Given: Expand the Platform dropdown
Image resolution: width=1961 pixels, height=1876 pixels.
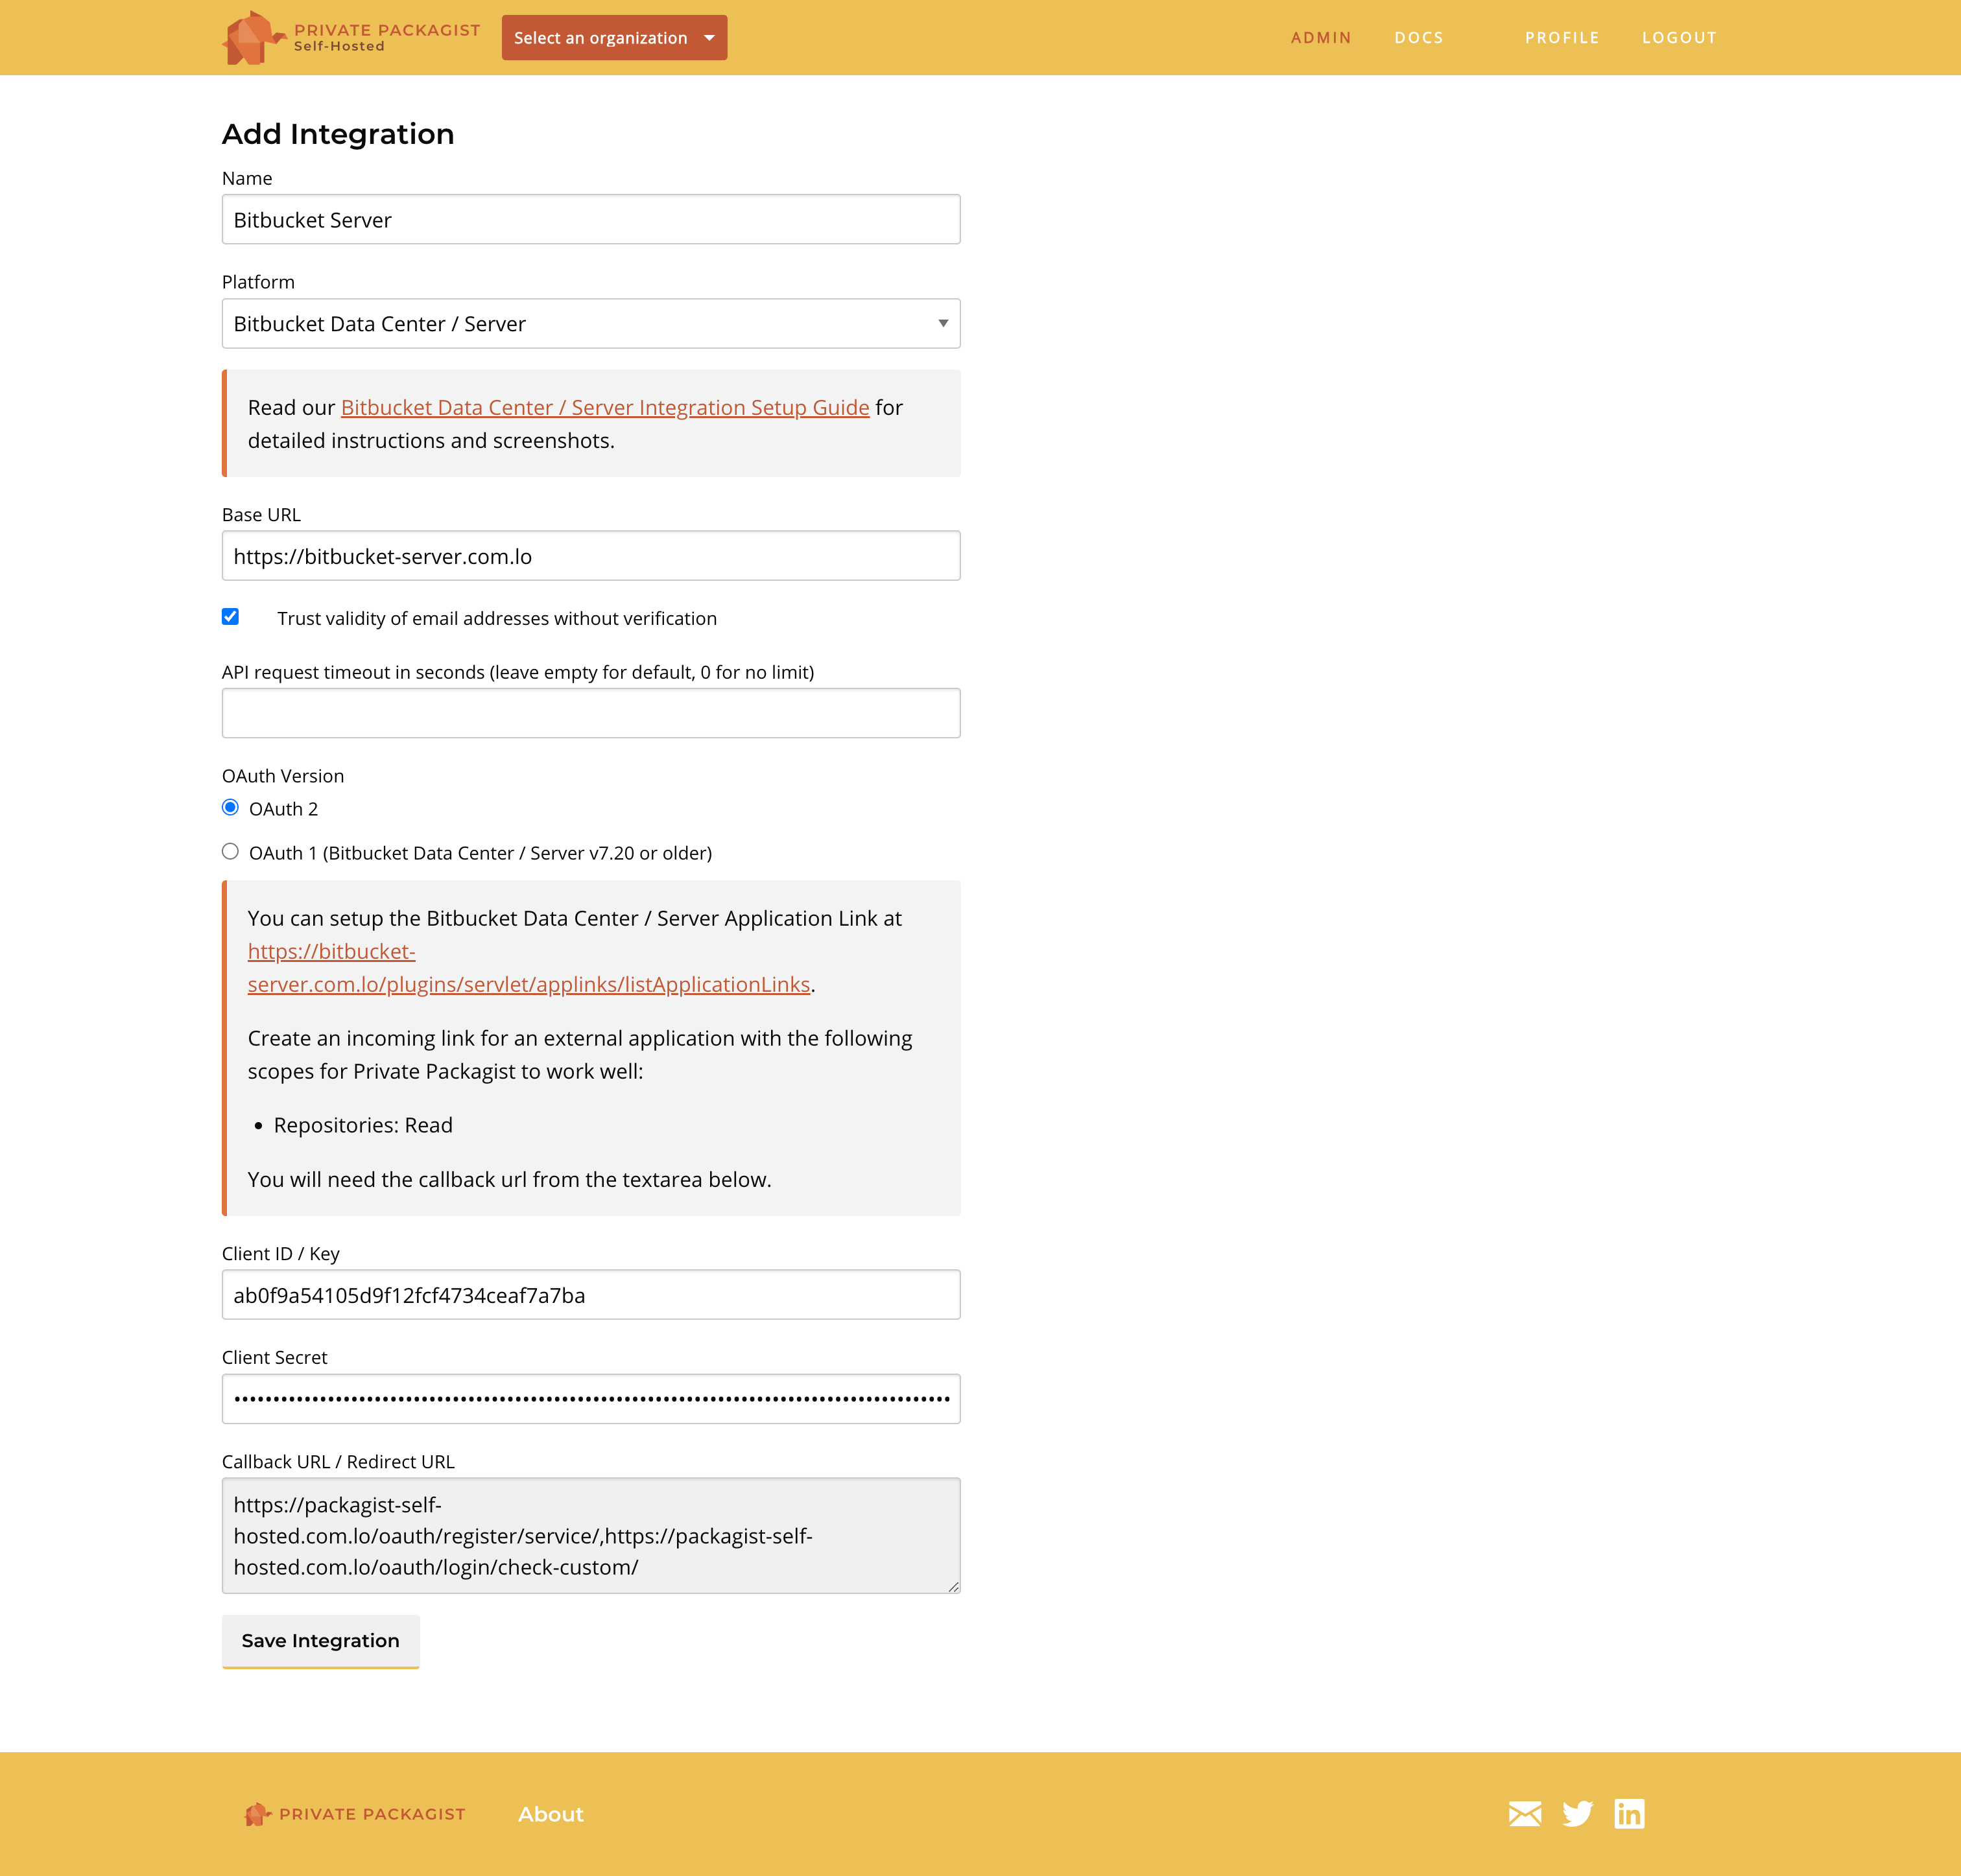Looking at the screenshot, I should [x=591, y=324].
